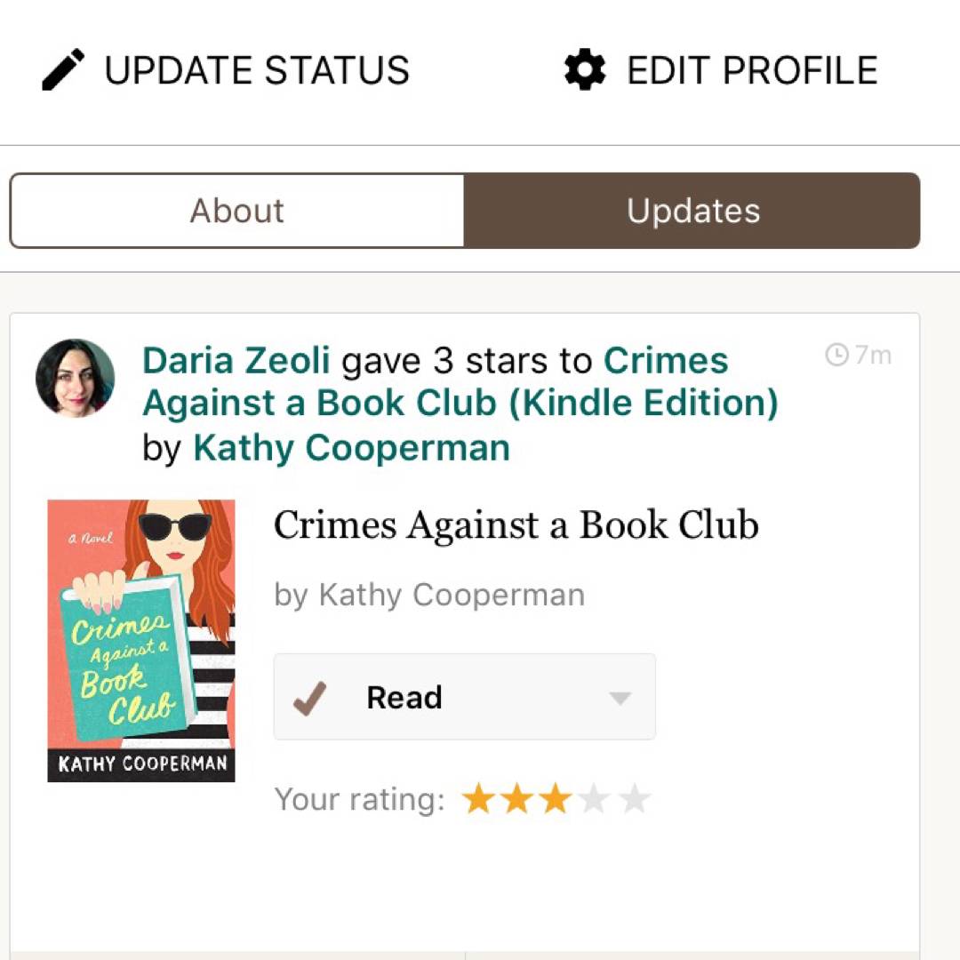Open the Crimes Against a Book Club cover thumbnail
The height and width of the screenshot is (960, 960).
(141, 640)
